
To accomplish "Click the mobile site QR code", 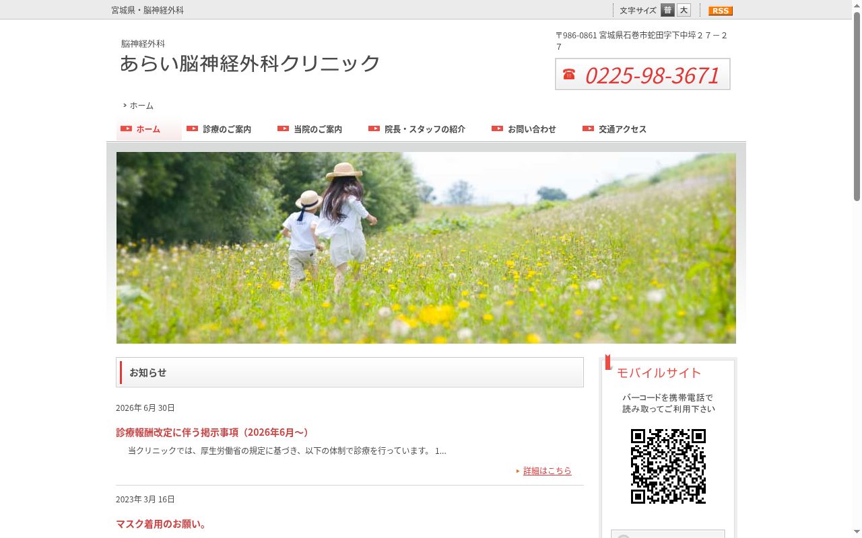I will 668,466.
